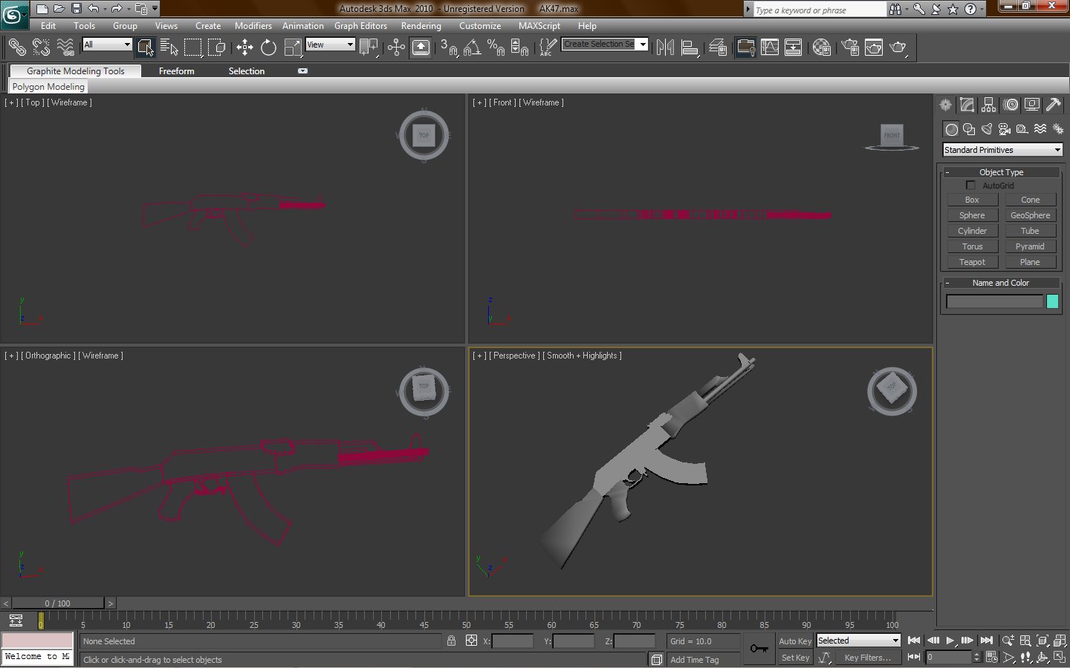This screenshot has width=1070, height=668.
Task: Click the time slider 0 / 100
Action: [x=57, y=603]
